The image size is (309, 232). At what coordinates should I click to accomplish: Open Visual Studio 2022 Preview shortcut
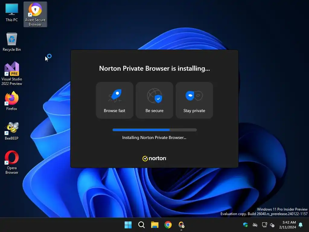12,74
